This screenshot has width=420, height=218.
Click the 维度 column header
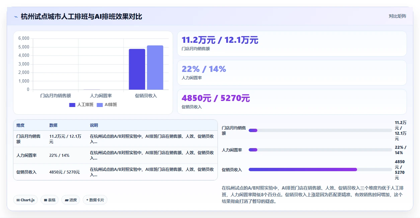point(20,125)
